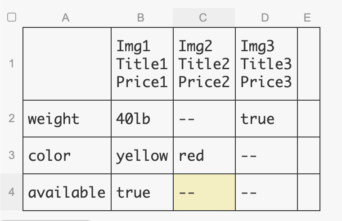Select row 2 header
Viewport: 342px width, 221px height.
[12, 119]
